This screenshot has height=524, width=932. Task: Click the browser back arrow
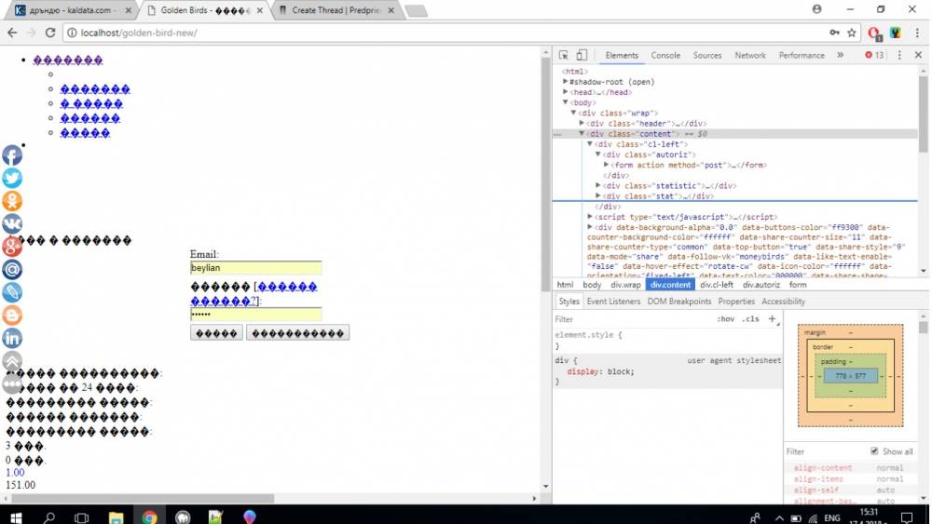click(12, 33)
